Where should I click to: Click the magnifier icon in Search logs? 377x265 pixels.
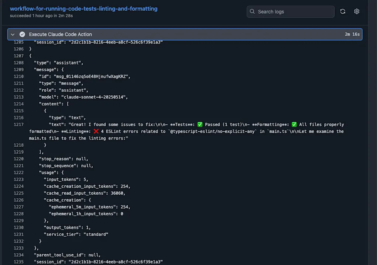[x=252, y=11]
